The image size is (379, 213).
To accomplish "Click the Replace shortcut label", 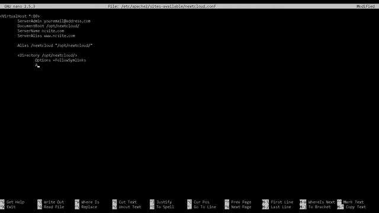I will 89,207.
